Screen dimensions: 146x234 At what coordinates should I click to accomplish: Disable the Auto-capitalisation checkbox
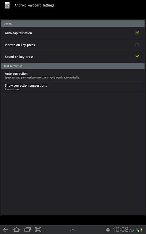[x=137, y=33]
